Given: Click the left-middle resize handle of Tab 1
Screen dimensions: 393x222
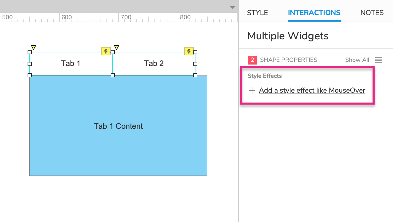Looking at the screenshot, I should pos(30,64).
